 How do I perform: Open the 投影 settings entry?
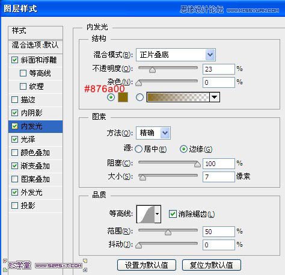point(28,205)
